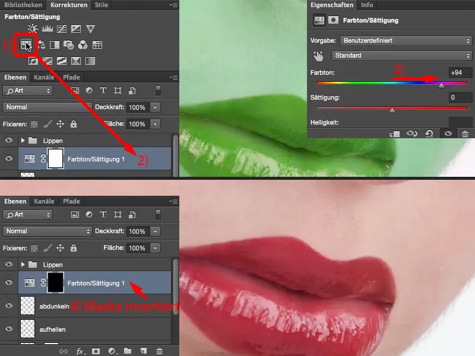Viewport: 475px width, 356px height.
Task: Hide Lippen group in lower Layers panel
Action: pos(9,264)
